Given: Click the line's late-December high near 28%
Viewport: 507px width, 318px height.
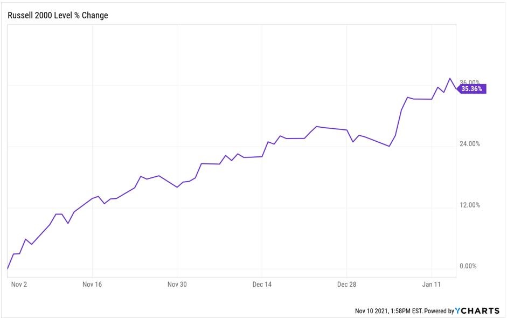Looking at the screenshot, I should (x=317, y=126).
